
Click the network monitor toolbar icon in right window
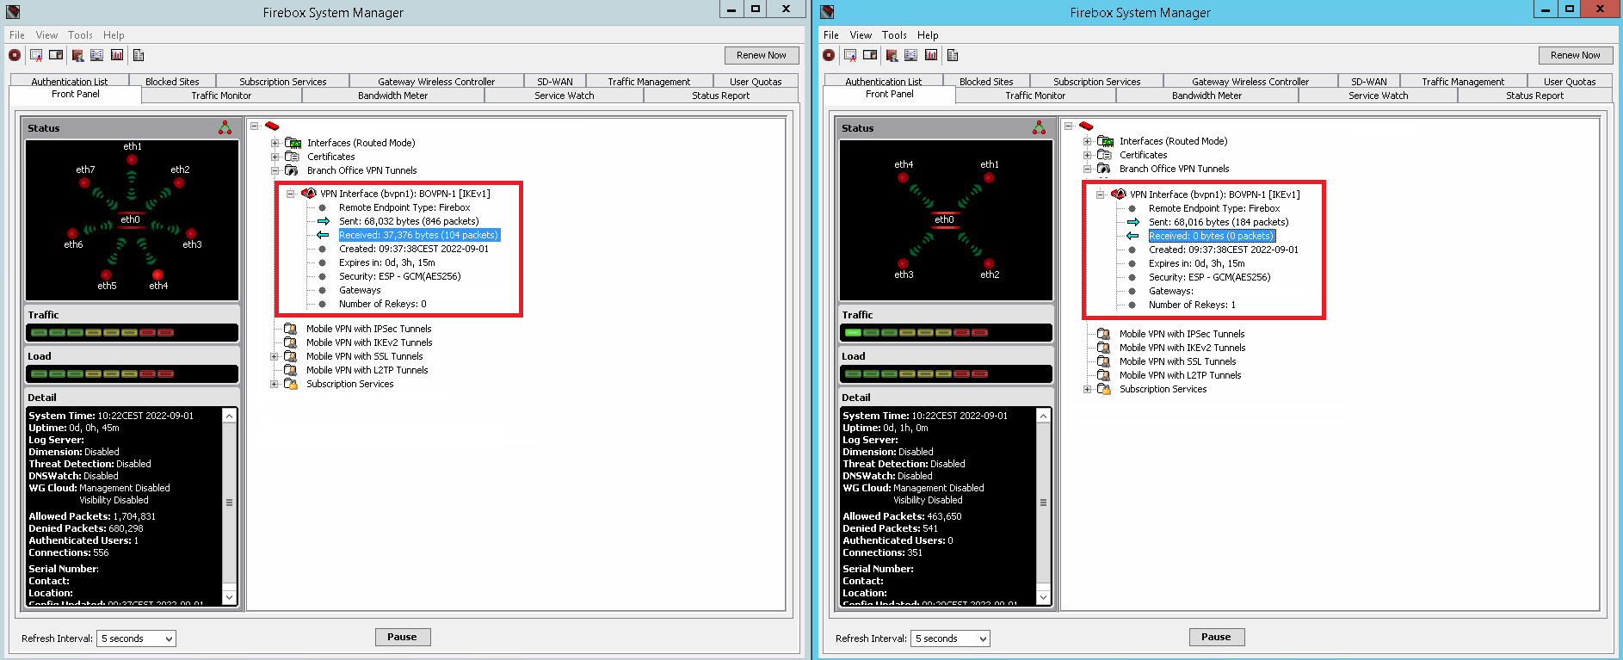tap(910, 55)
